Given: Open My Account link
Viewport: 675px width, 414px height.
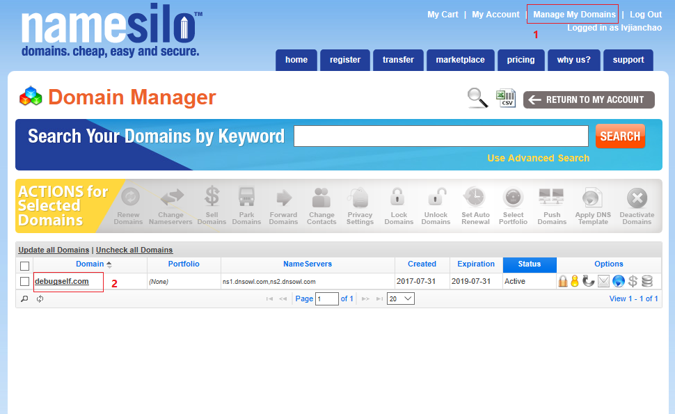Looking at the screenshot, I should (x=495, y=14).
